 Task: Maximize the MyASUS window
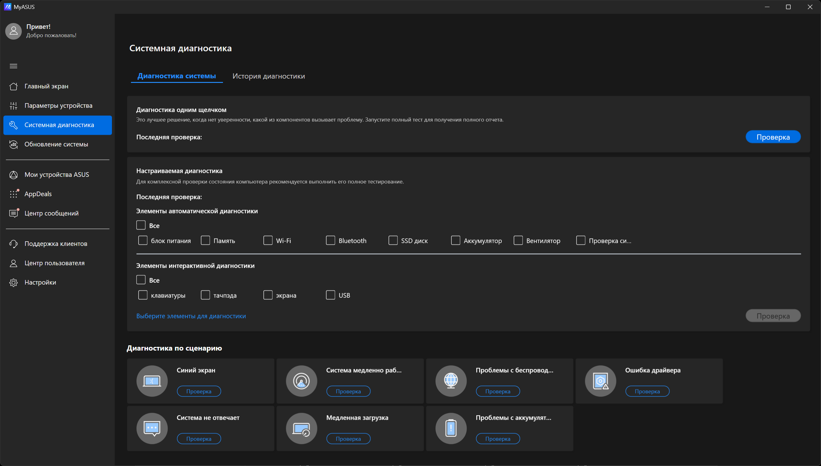coord(788,7)
